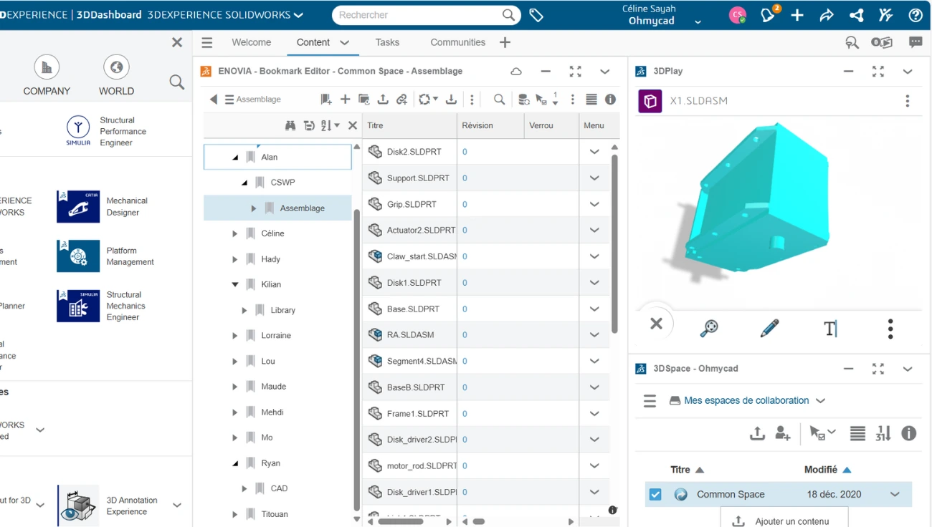The width and height of the screenshot is (932, 527).
Task: Click the information icon in Bookmark Editor toolbar
Action: [610, 100]
